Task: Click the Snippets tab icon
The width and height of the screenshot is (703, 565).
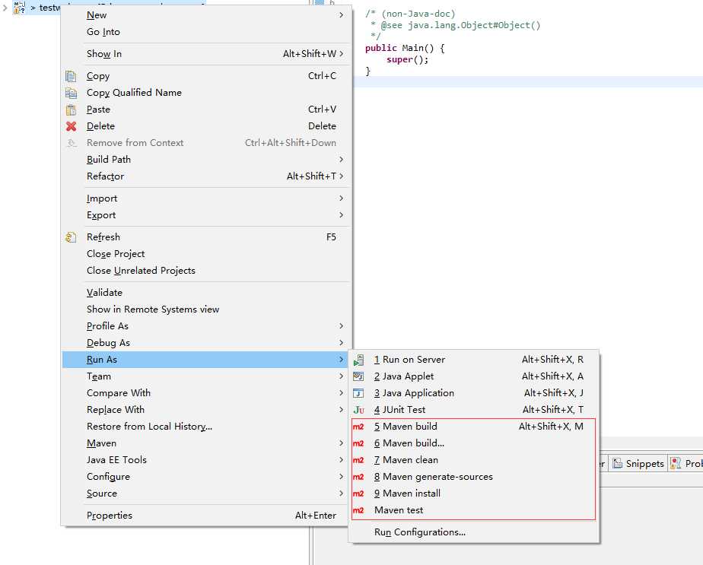Action: pos(617,463)
